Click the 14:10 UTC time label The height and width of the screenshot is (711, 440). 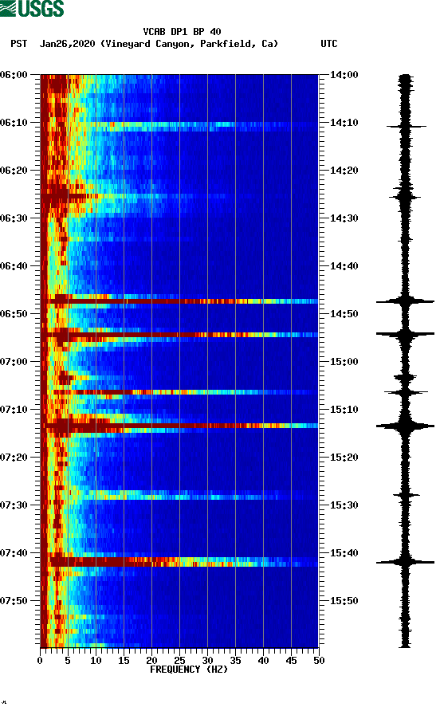coord(344,123)
